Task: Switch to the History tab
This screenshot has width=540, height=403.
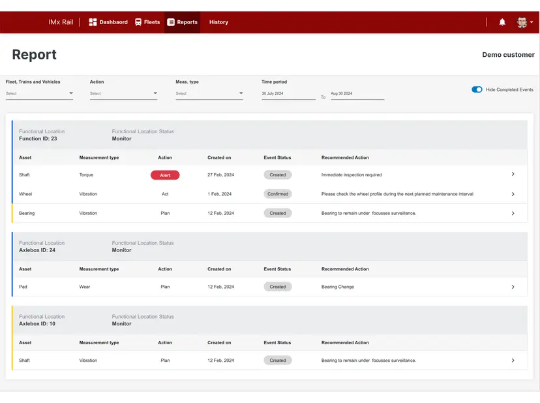Action: pos(218,22)
